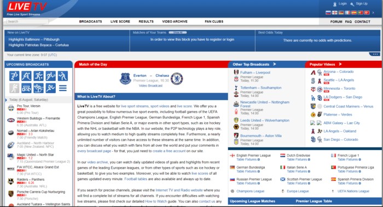Screen dimensions: 383x207
Task: Open the Fulham – Liverpool broadcast link
Action: (x=255, y=73)
